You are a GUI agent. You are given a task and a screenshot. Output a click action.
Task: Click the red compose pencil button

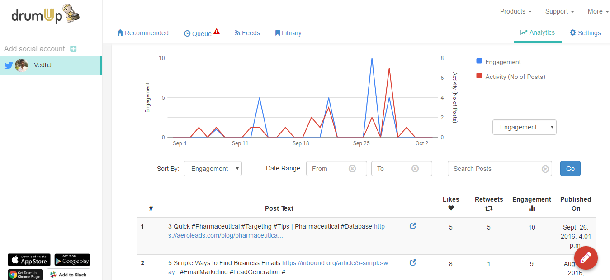(x=586, y=258)
